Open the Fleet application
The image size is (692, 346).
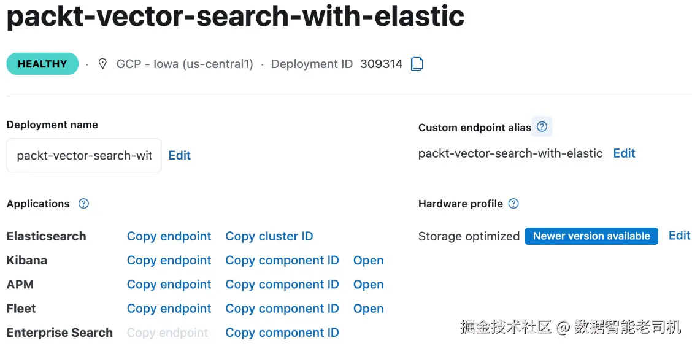[368, 309]
